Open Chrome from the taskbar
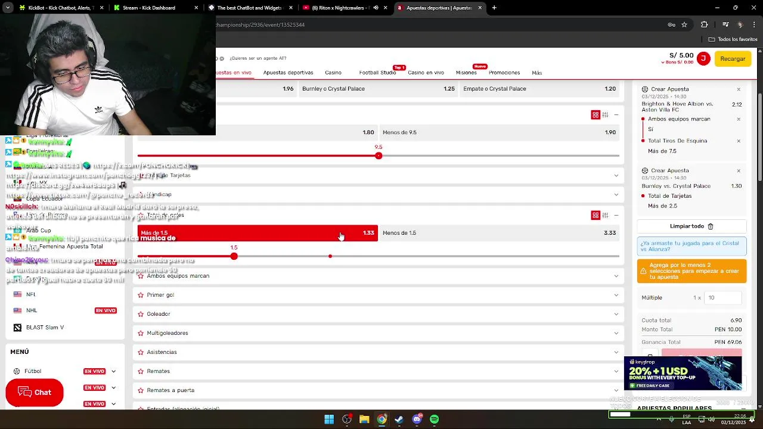 (381, 419)
